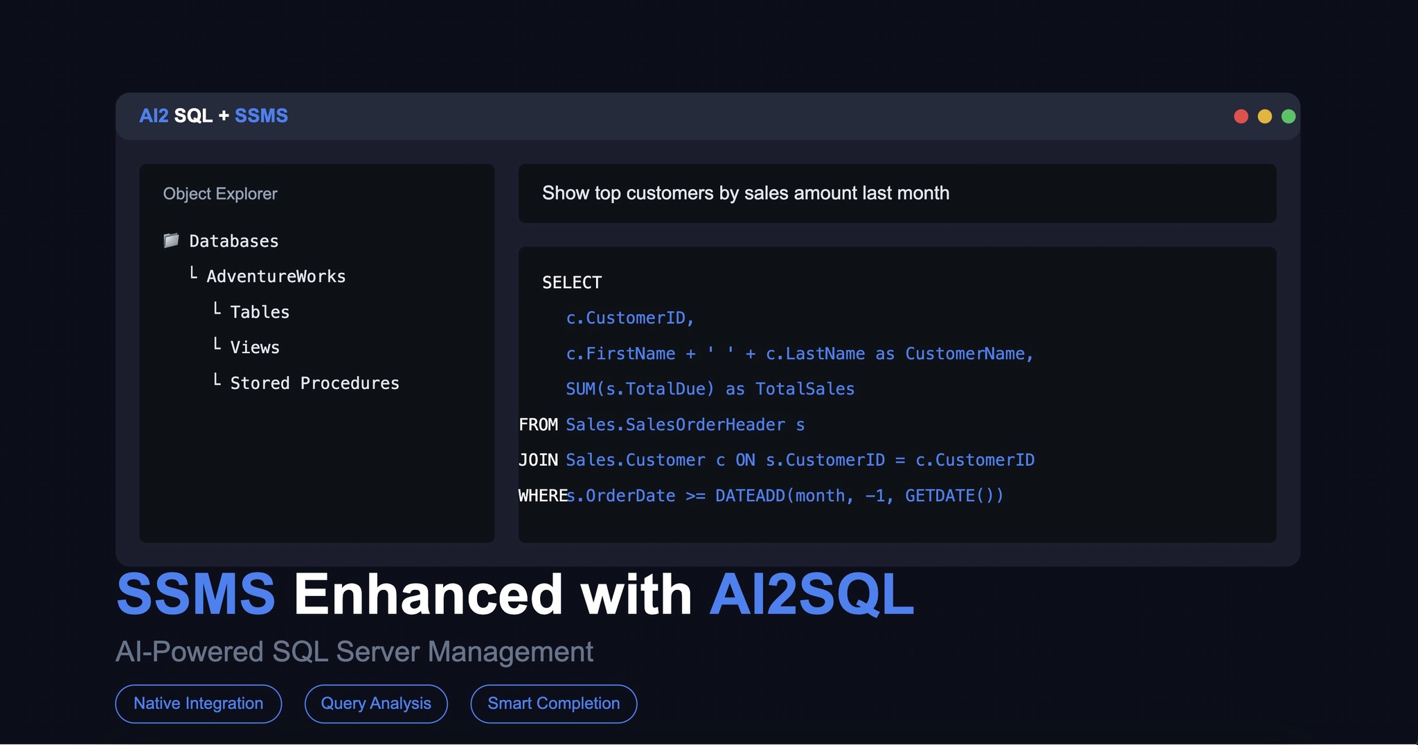Select the AI2 logo in the title bar
This screenshot has height=745, width=1418.
pyautogui.click(x=154, y=116)
